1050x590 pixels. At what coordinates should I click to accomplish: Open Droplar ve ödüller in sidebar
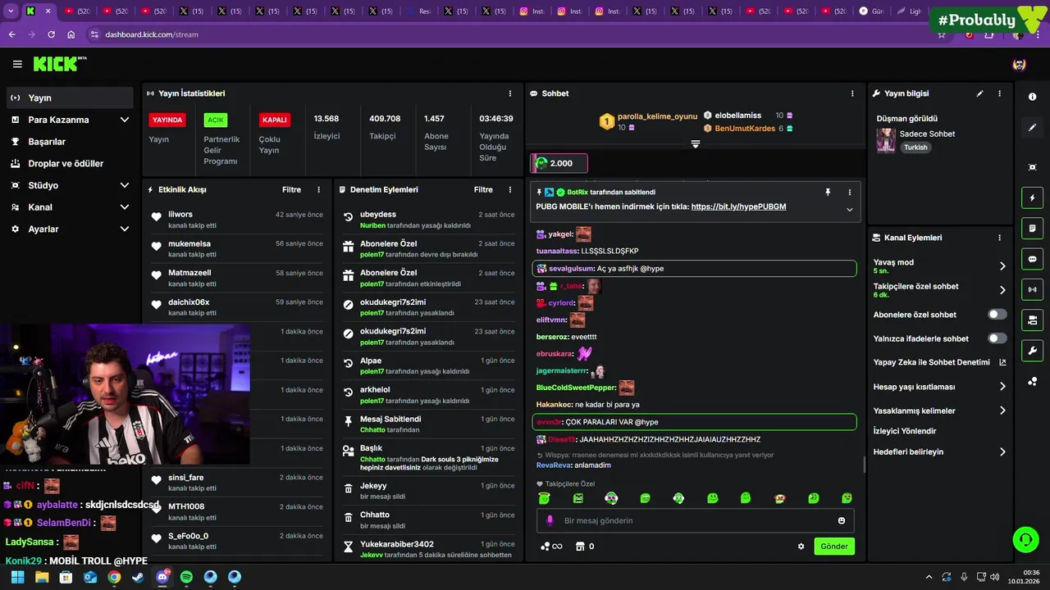click(x=71, y=163)
